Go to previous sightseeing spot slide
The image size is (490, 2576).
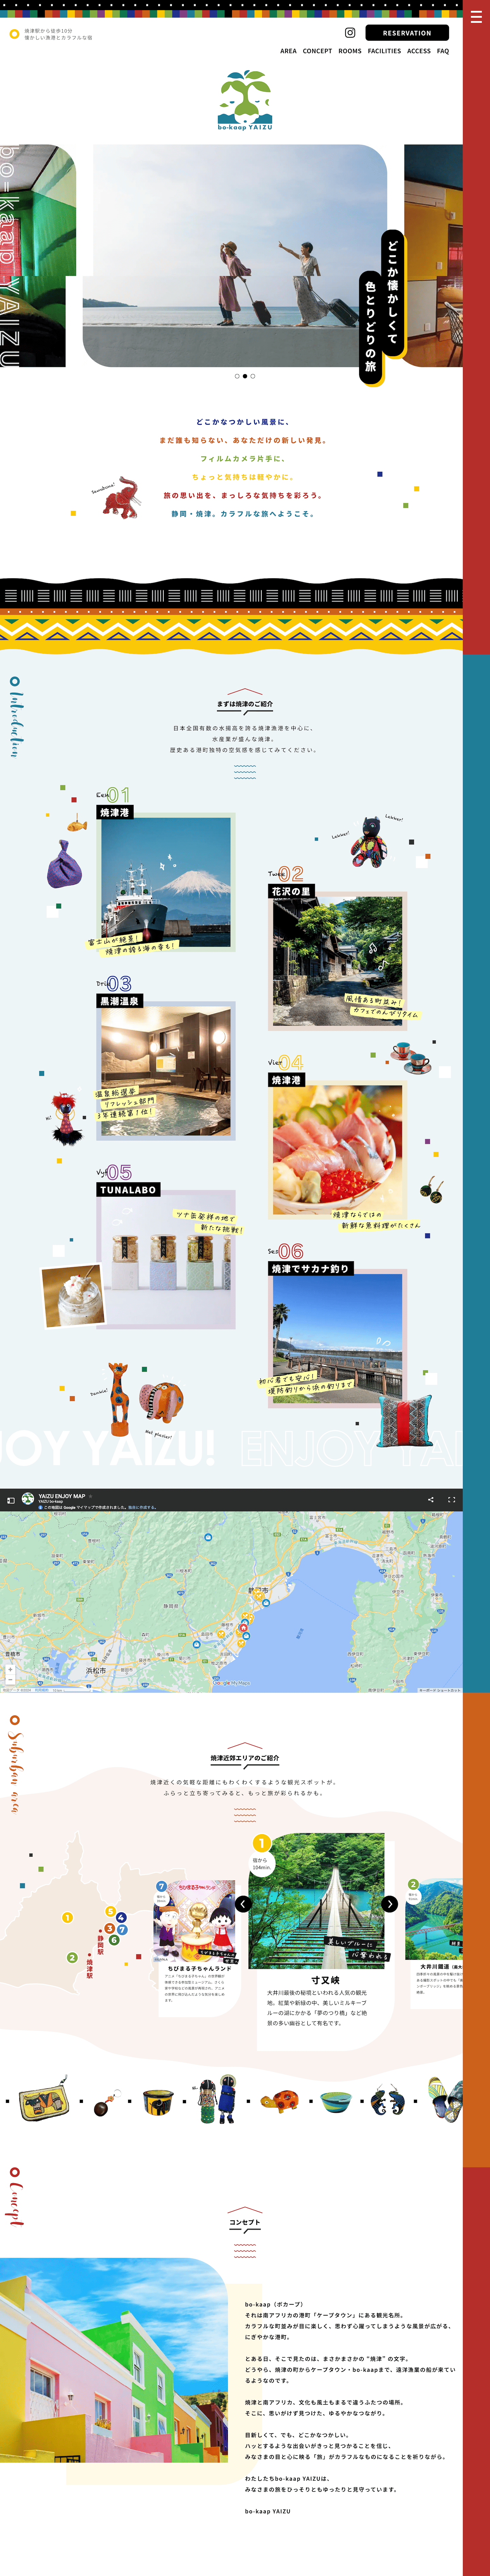[243, 1904]
